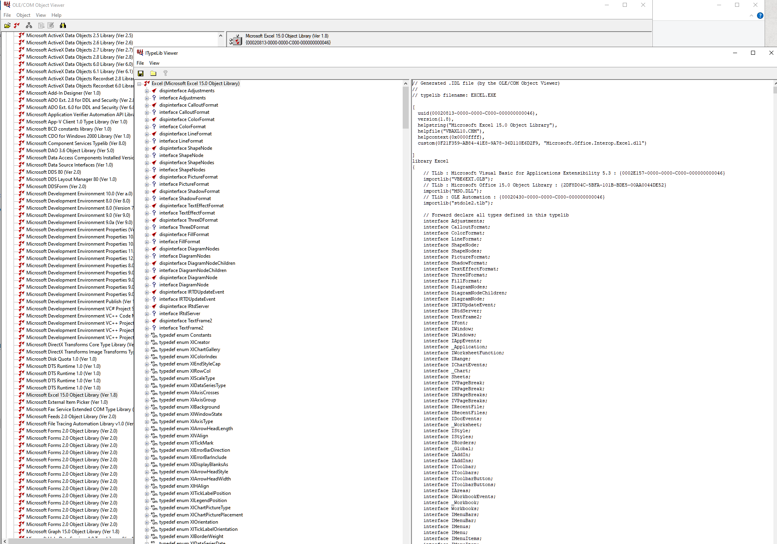Click the root Excel library node icon
777x544 pixels.
click(147, 83)
